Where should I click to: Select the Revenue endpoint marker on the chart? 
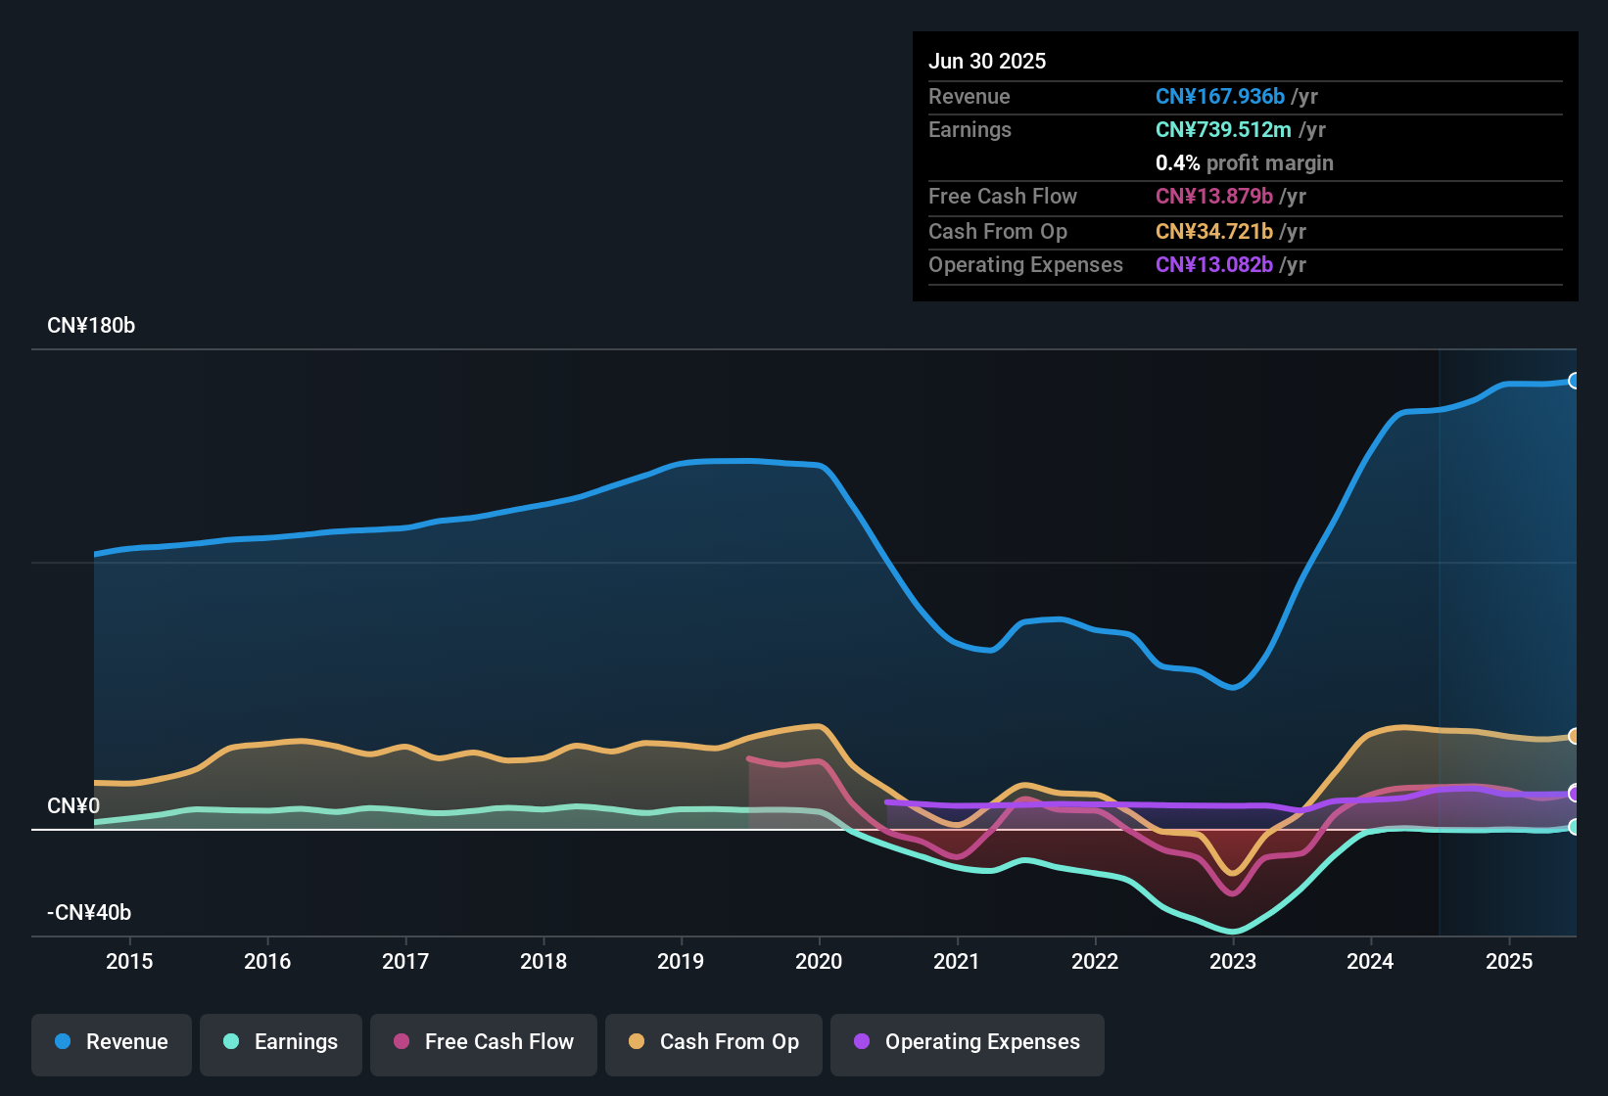point(1575,380)
